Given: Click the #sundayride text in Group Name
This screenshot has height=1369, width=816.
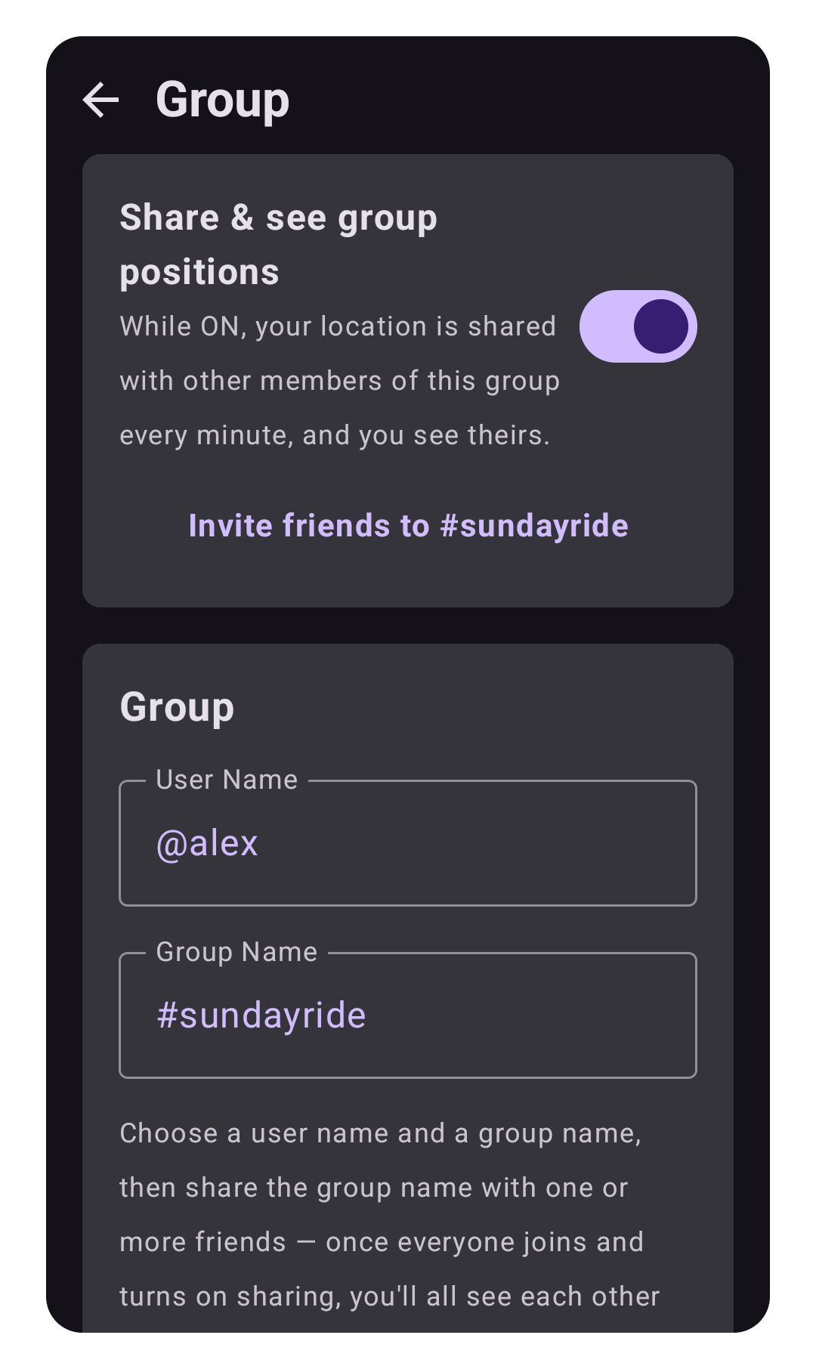Looking at the screenshot, I should coord(261,1015).
